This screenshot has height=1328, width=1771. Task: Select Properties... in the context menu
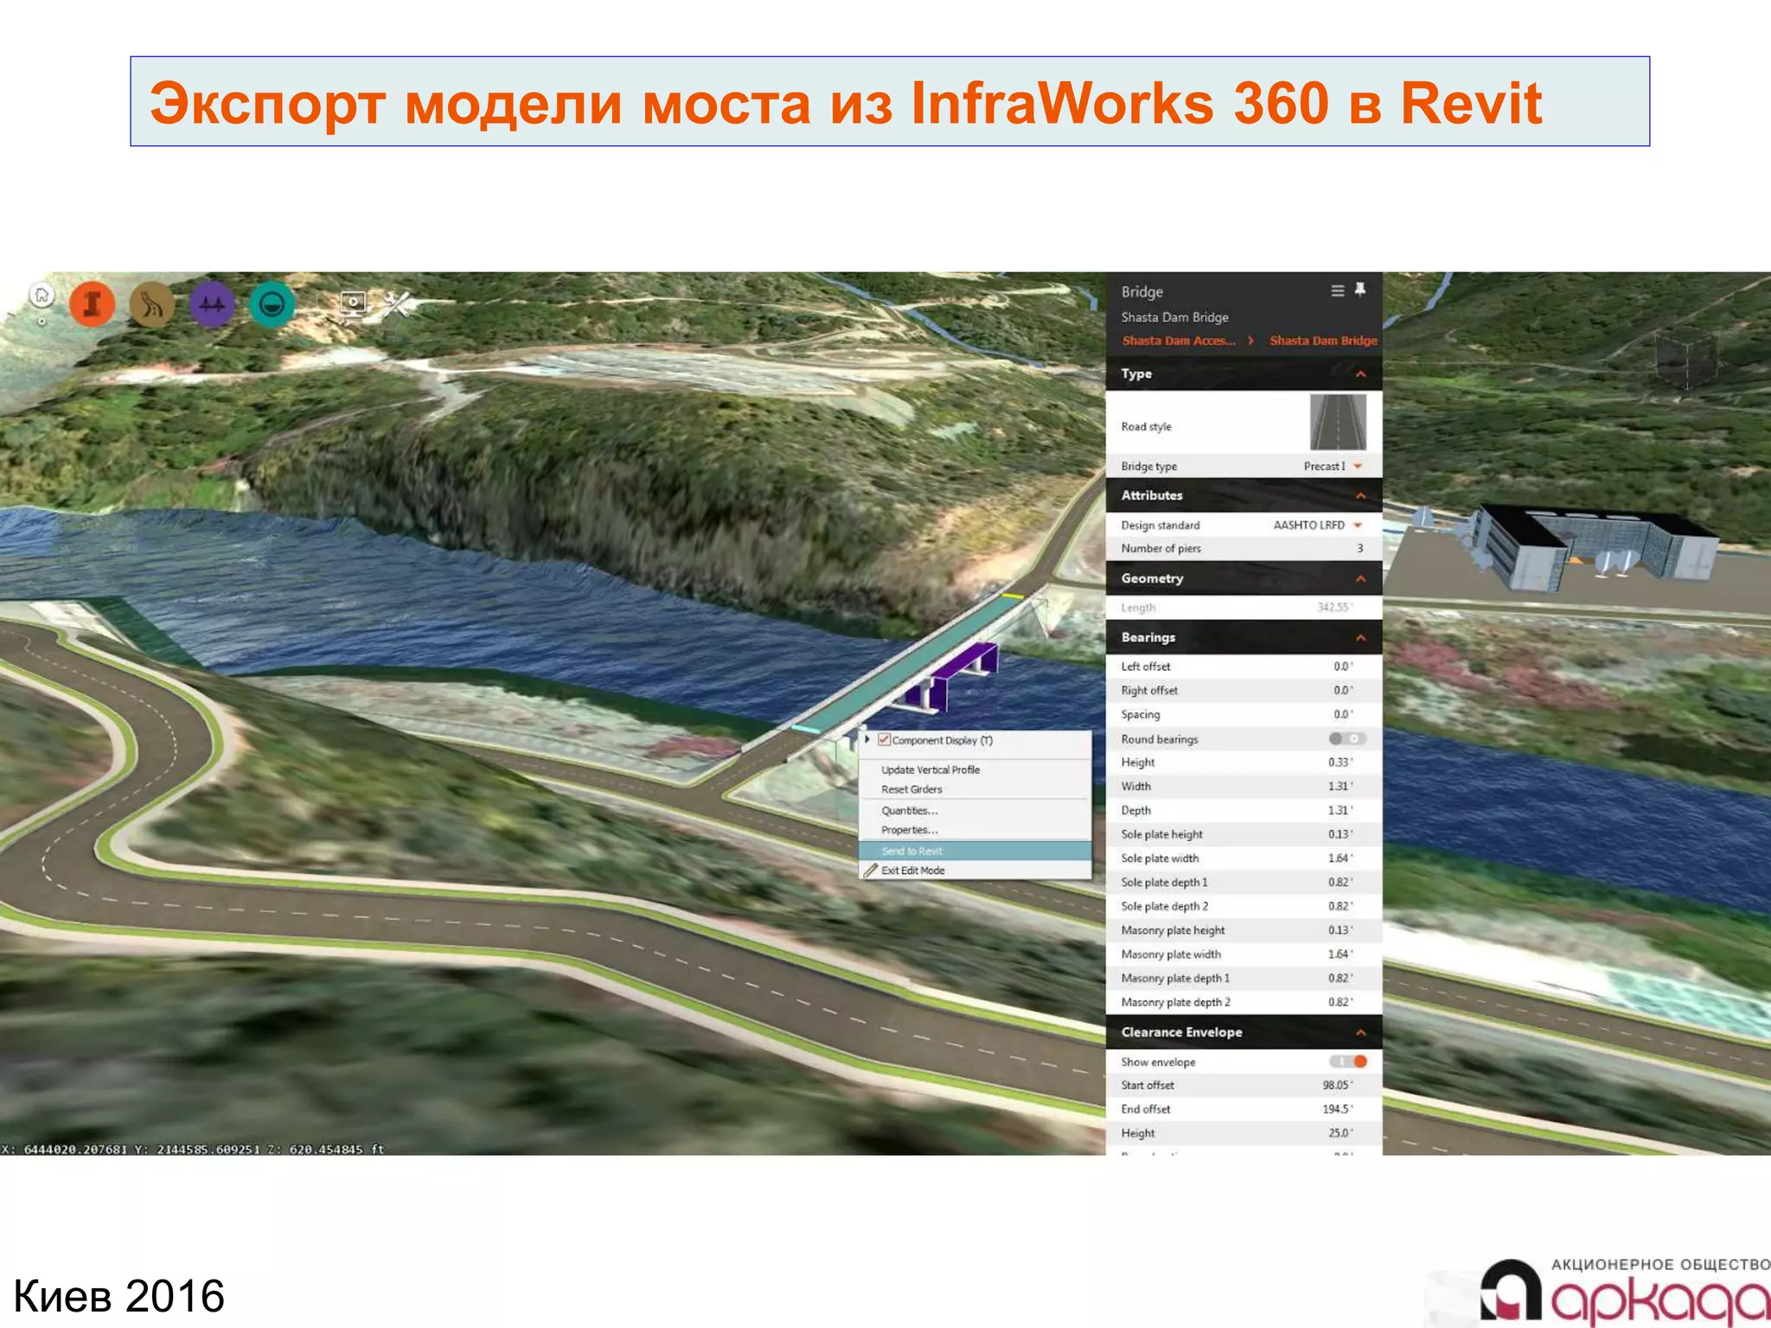tap(910, 831)
